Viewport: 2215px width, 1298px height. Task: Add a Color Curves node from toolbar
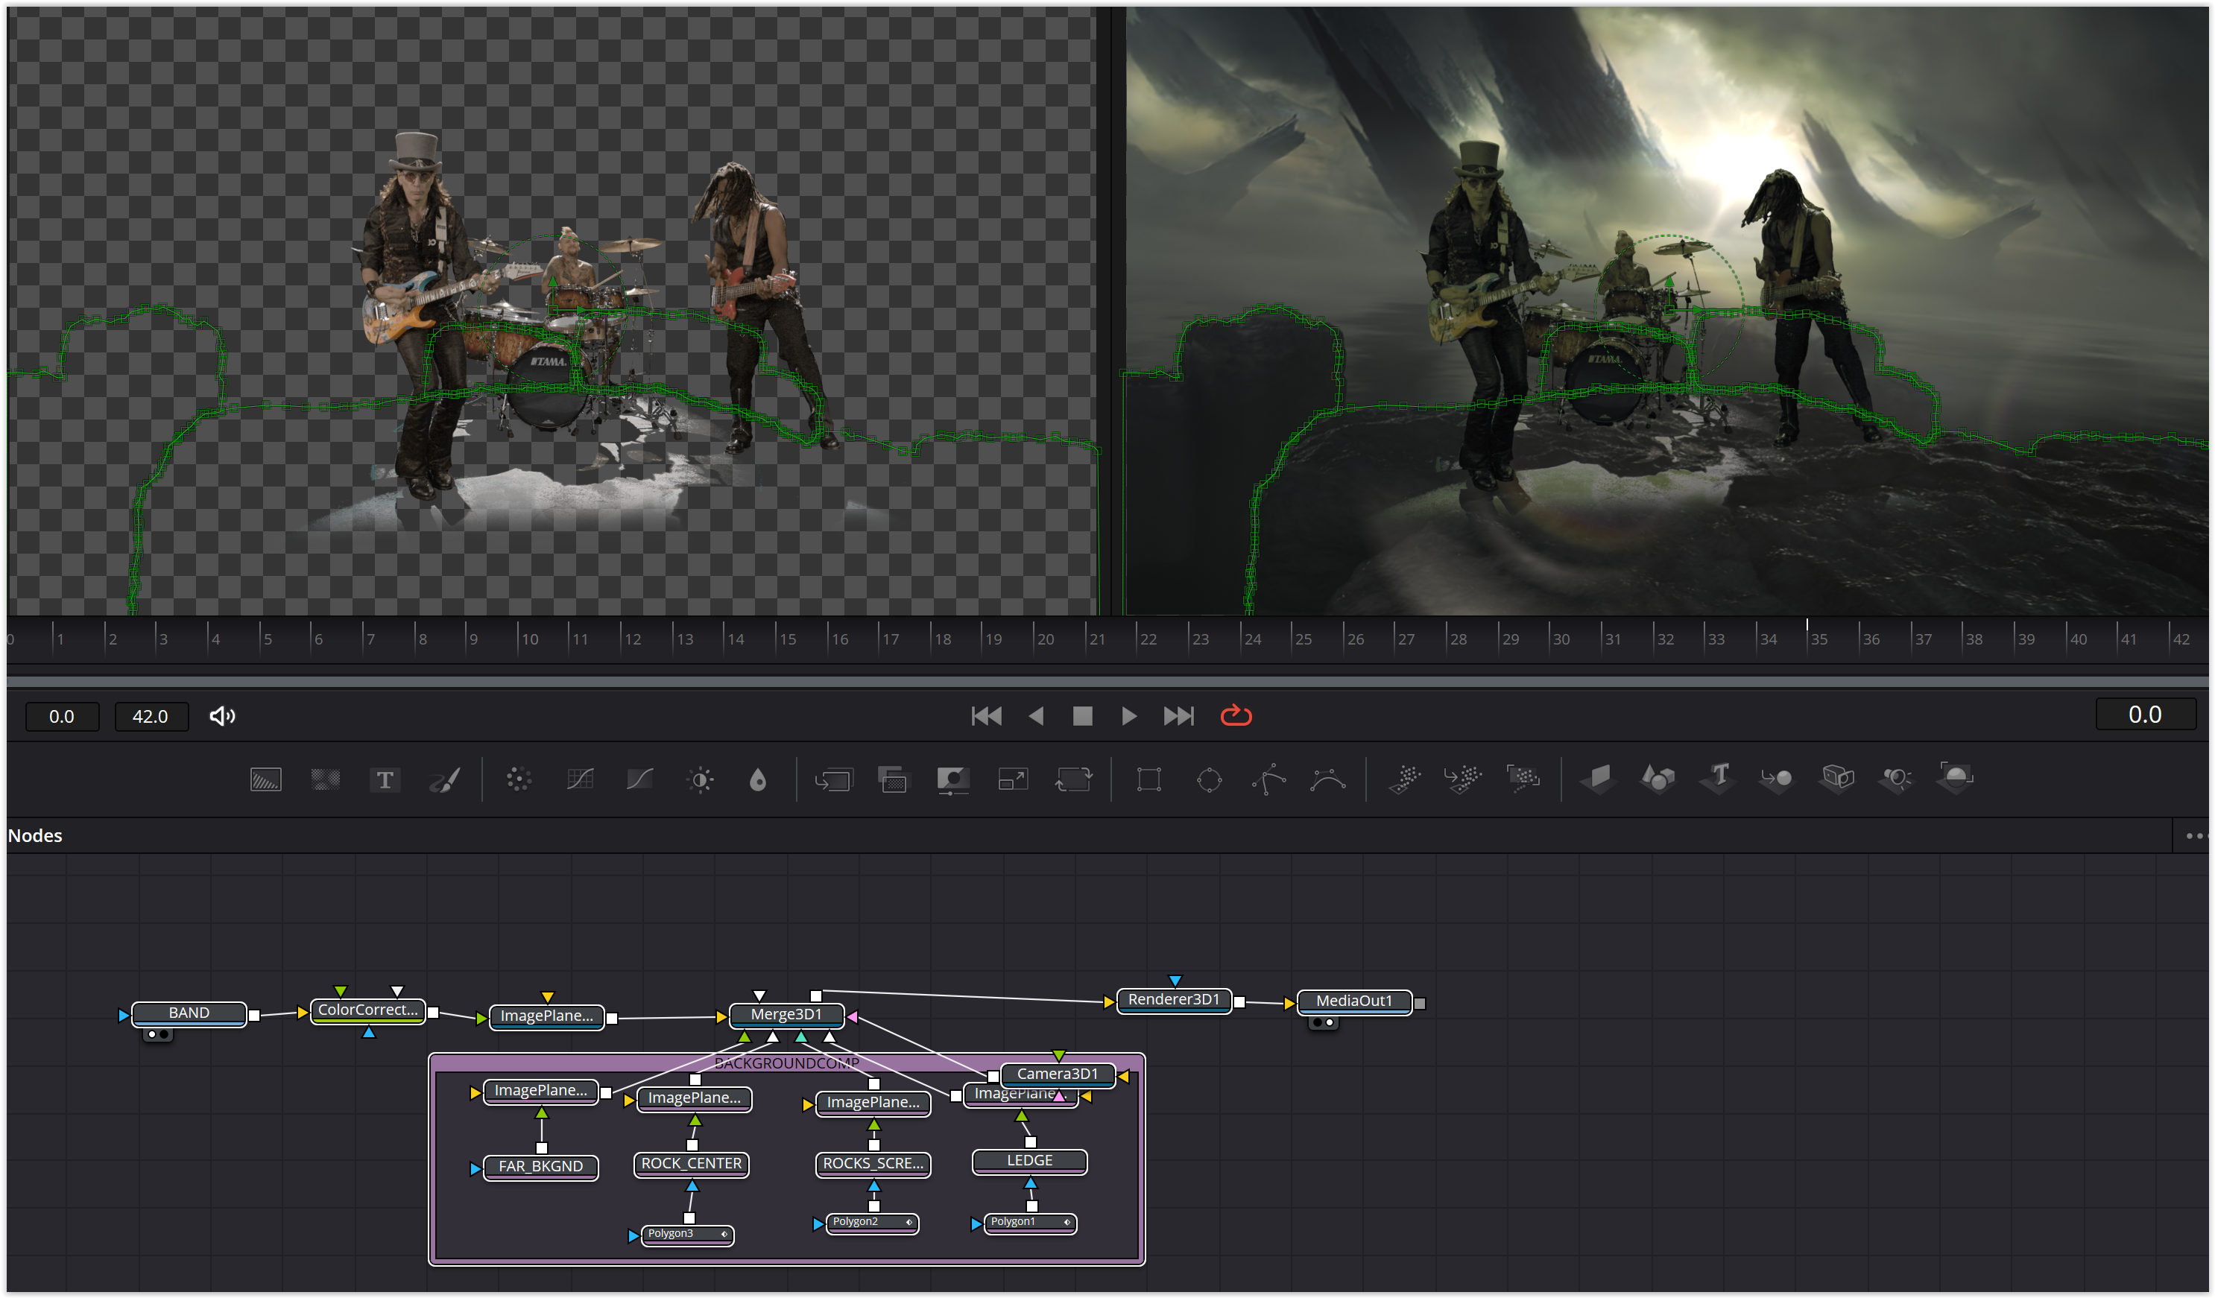point(580,779)
